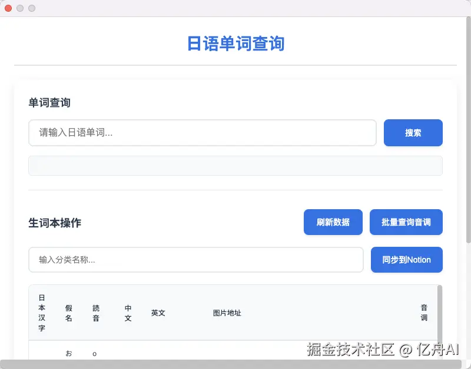Click the table's vertical scrollbar
The height and width of the screenshot is (369, 471).
tap(440, 322)
